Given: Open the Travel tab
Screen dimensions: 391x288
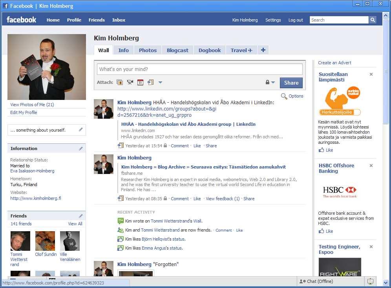Looking at the screenshot, I should pos(241,50).
